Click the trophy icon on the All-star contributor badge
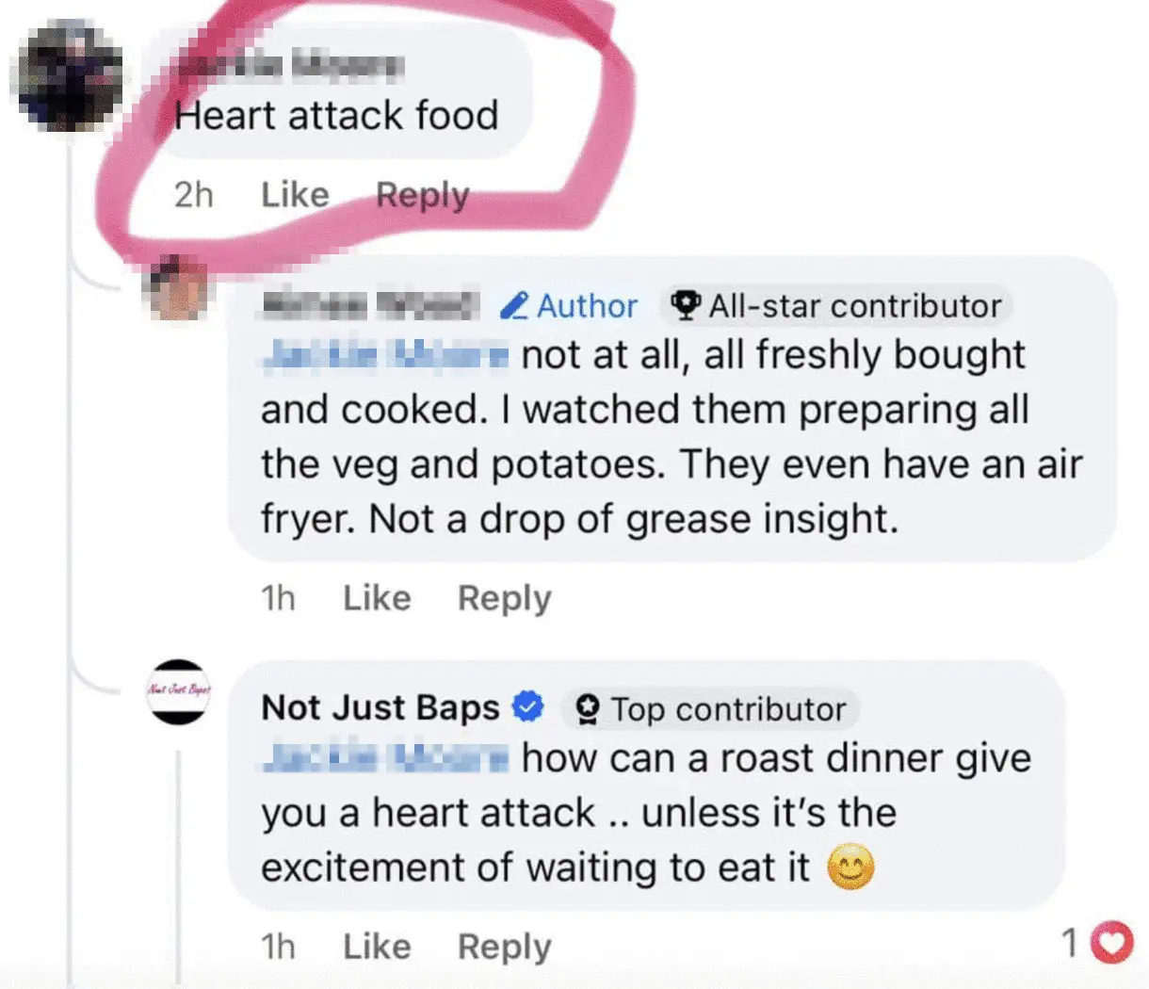 click(685, 305)
